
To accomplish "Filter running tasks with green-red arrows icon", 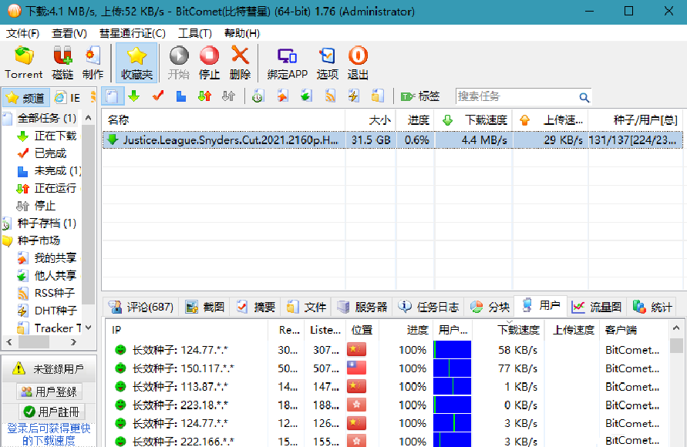I will pos(204,96).
